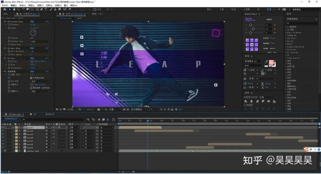Click the pink text fill color swatch
Viewport: 321px width, 174px height.
(272, 62)
